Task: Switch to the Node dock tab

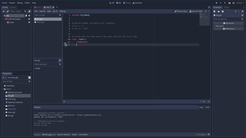Action: pos(226,7)
